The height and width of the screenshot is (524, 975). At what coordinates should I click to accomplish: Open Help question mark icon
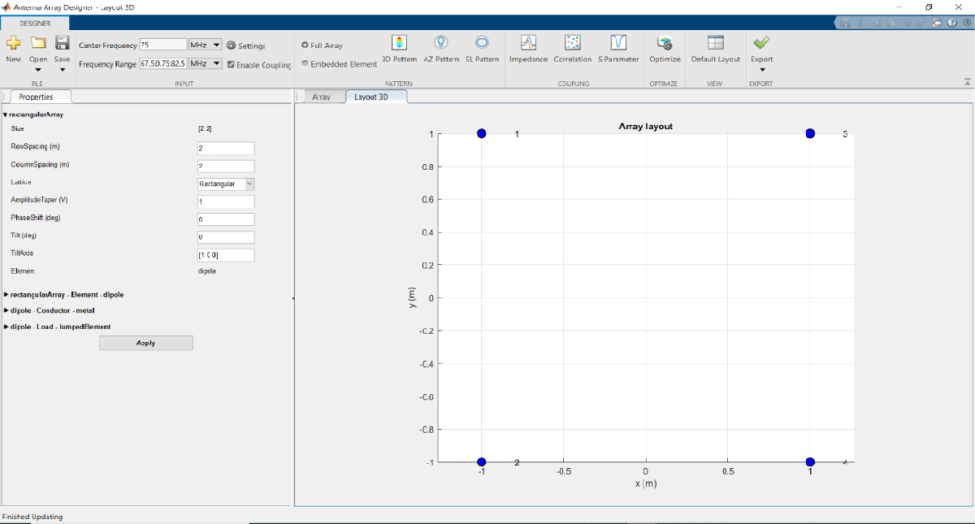(952, 23)
